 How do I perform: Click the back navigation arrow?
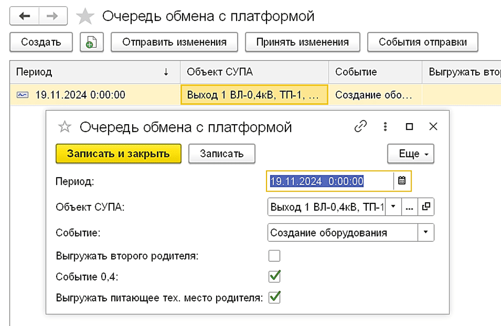[x=24, y=16]
